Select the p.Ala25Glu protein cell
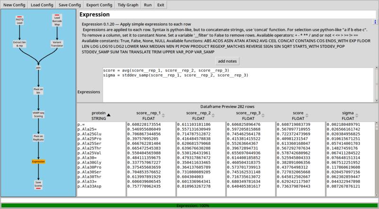 90,134
